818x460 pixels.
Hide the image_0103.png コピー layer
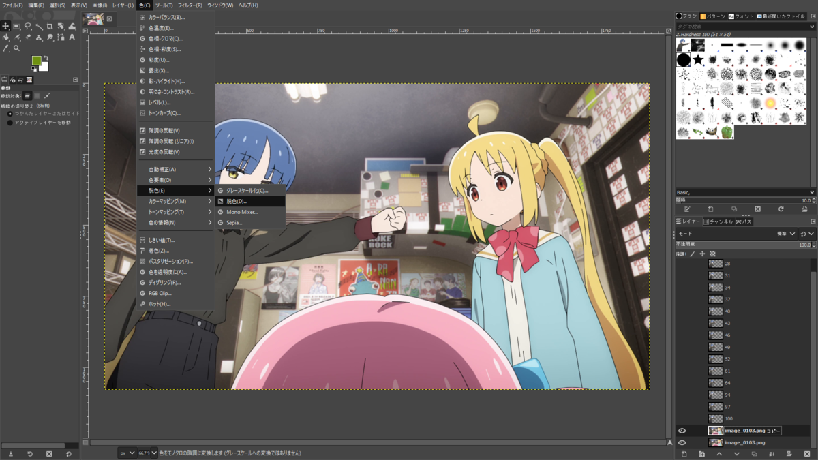click(682, 431)
